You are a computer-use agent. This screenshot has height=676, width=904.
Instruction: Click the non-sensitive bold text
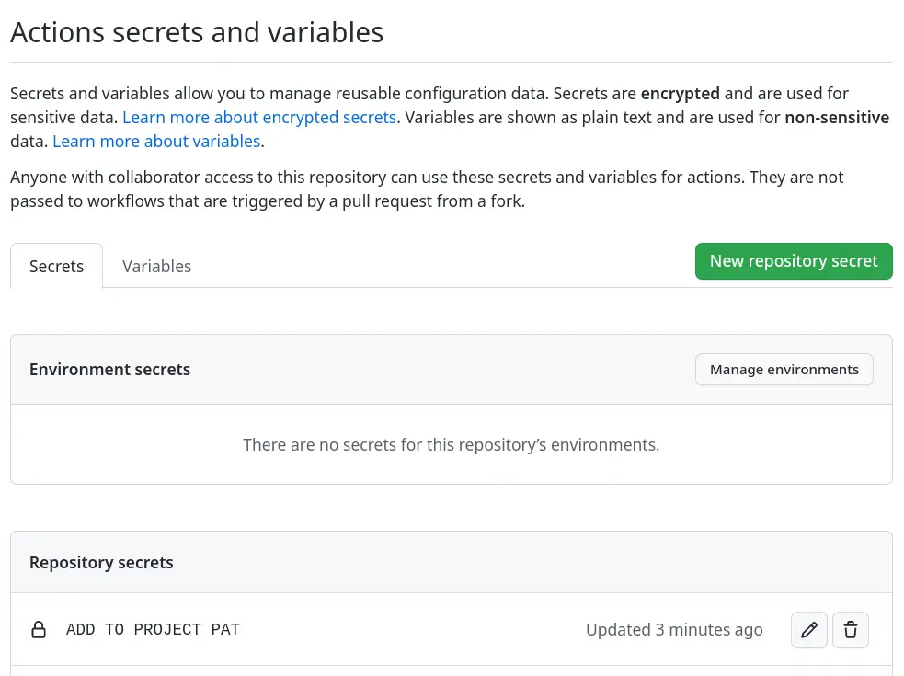837,117
